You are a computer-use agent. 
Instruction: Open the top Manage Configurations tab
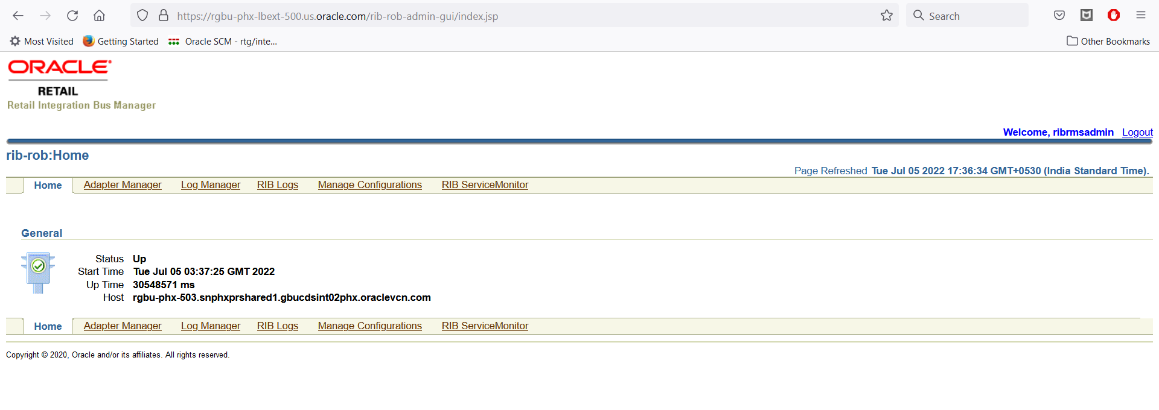[x=370, y=184]
